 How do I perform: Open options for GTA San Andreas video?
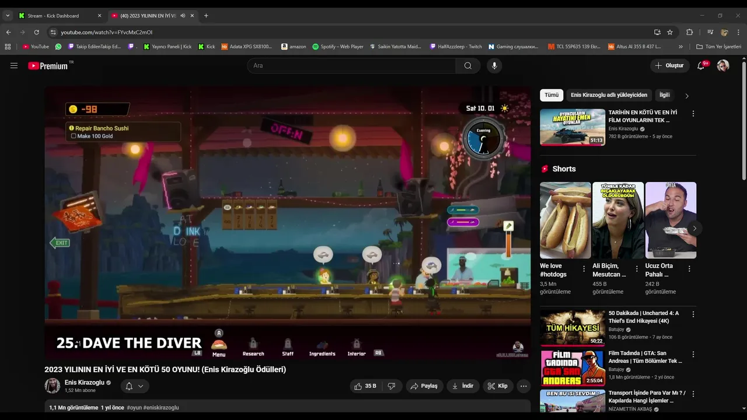693,354
